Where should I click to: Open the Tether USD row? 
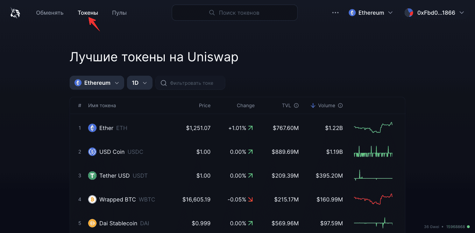(237, 176)
